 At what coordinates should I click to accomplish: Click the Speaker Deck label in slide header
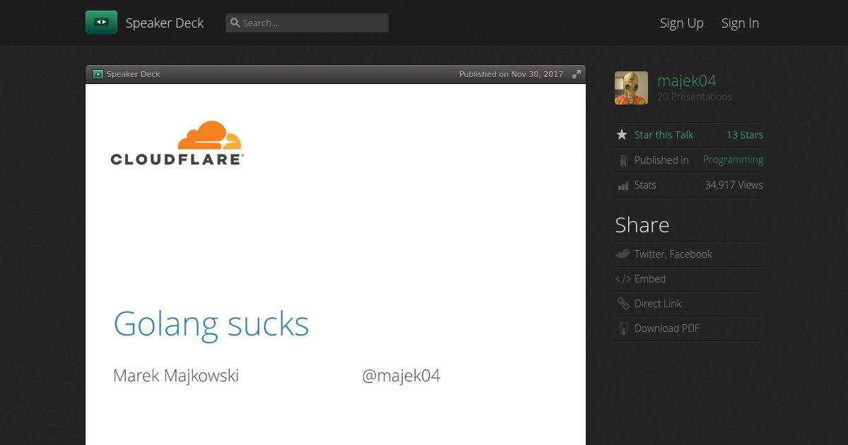coord(134,74)
